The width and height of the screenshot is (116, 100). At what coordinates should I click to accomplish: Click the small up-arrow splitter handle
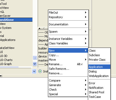tap(39, 28)
